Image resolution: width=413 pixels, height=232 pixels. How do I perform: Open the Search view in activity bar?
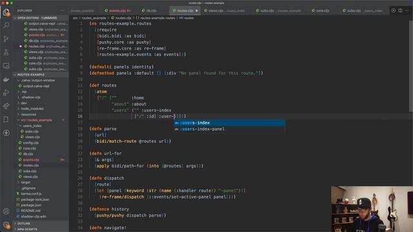(x=6, y=25)
